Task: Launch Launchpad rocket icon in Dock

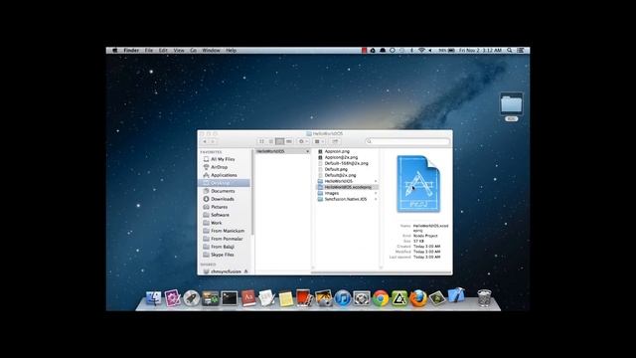Action: point(192,298)
